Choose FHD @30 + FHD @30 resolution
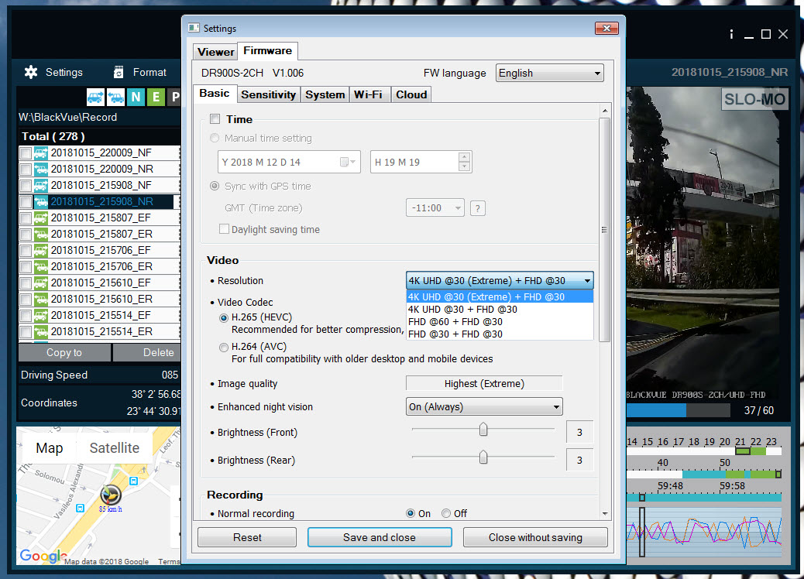Image resolution: width=804 pixels, height=579 pixels. pyautogui.click(x=500, y=334)
